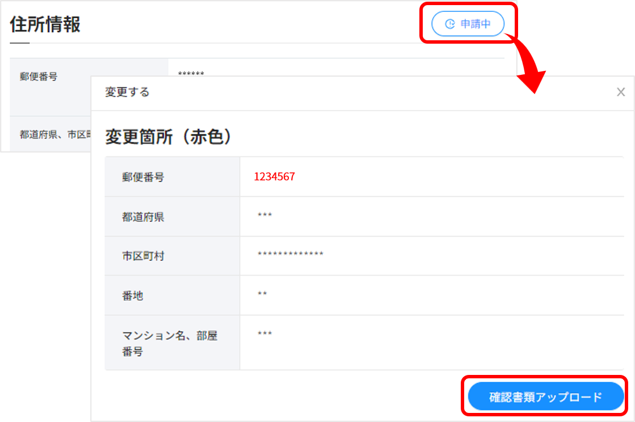The height and width of the screenshot is (422, 635).
Task: Click the masked 番地 value
Action: (x=262, y=293)
